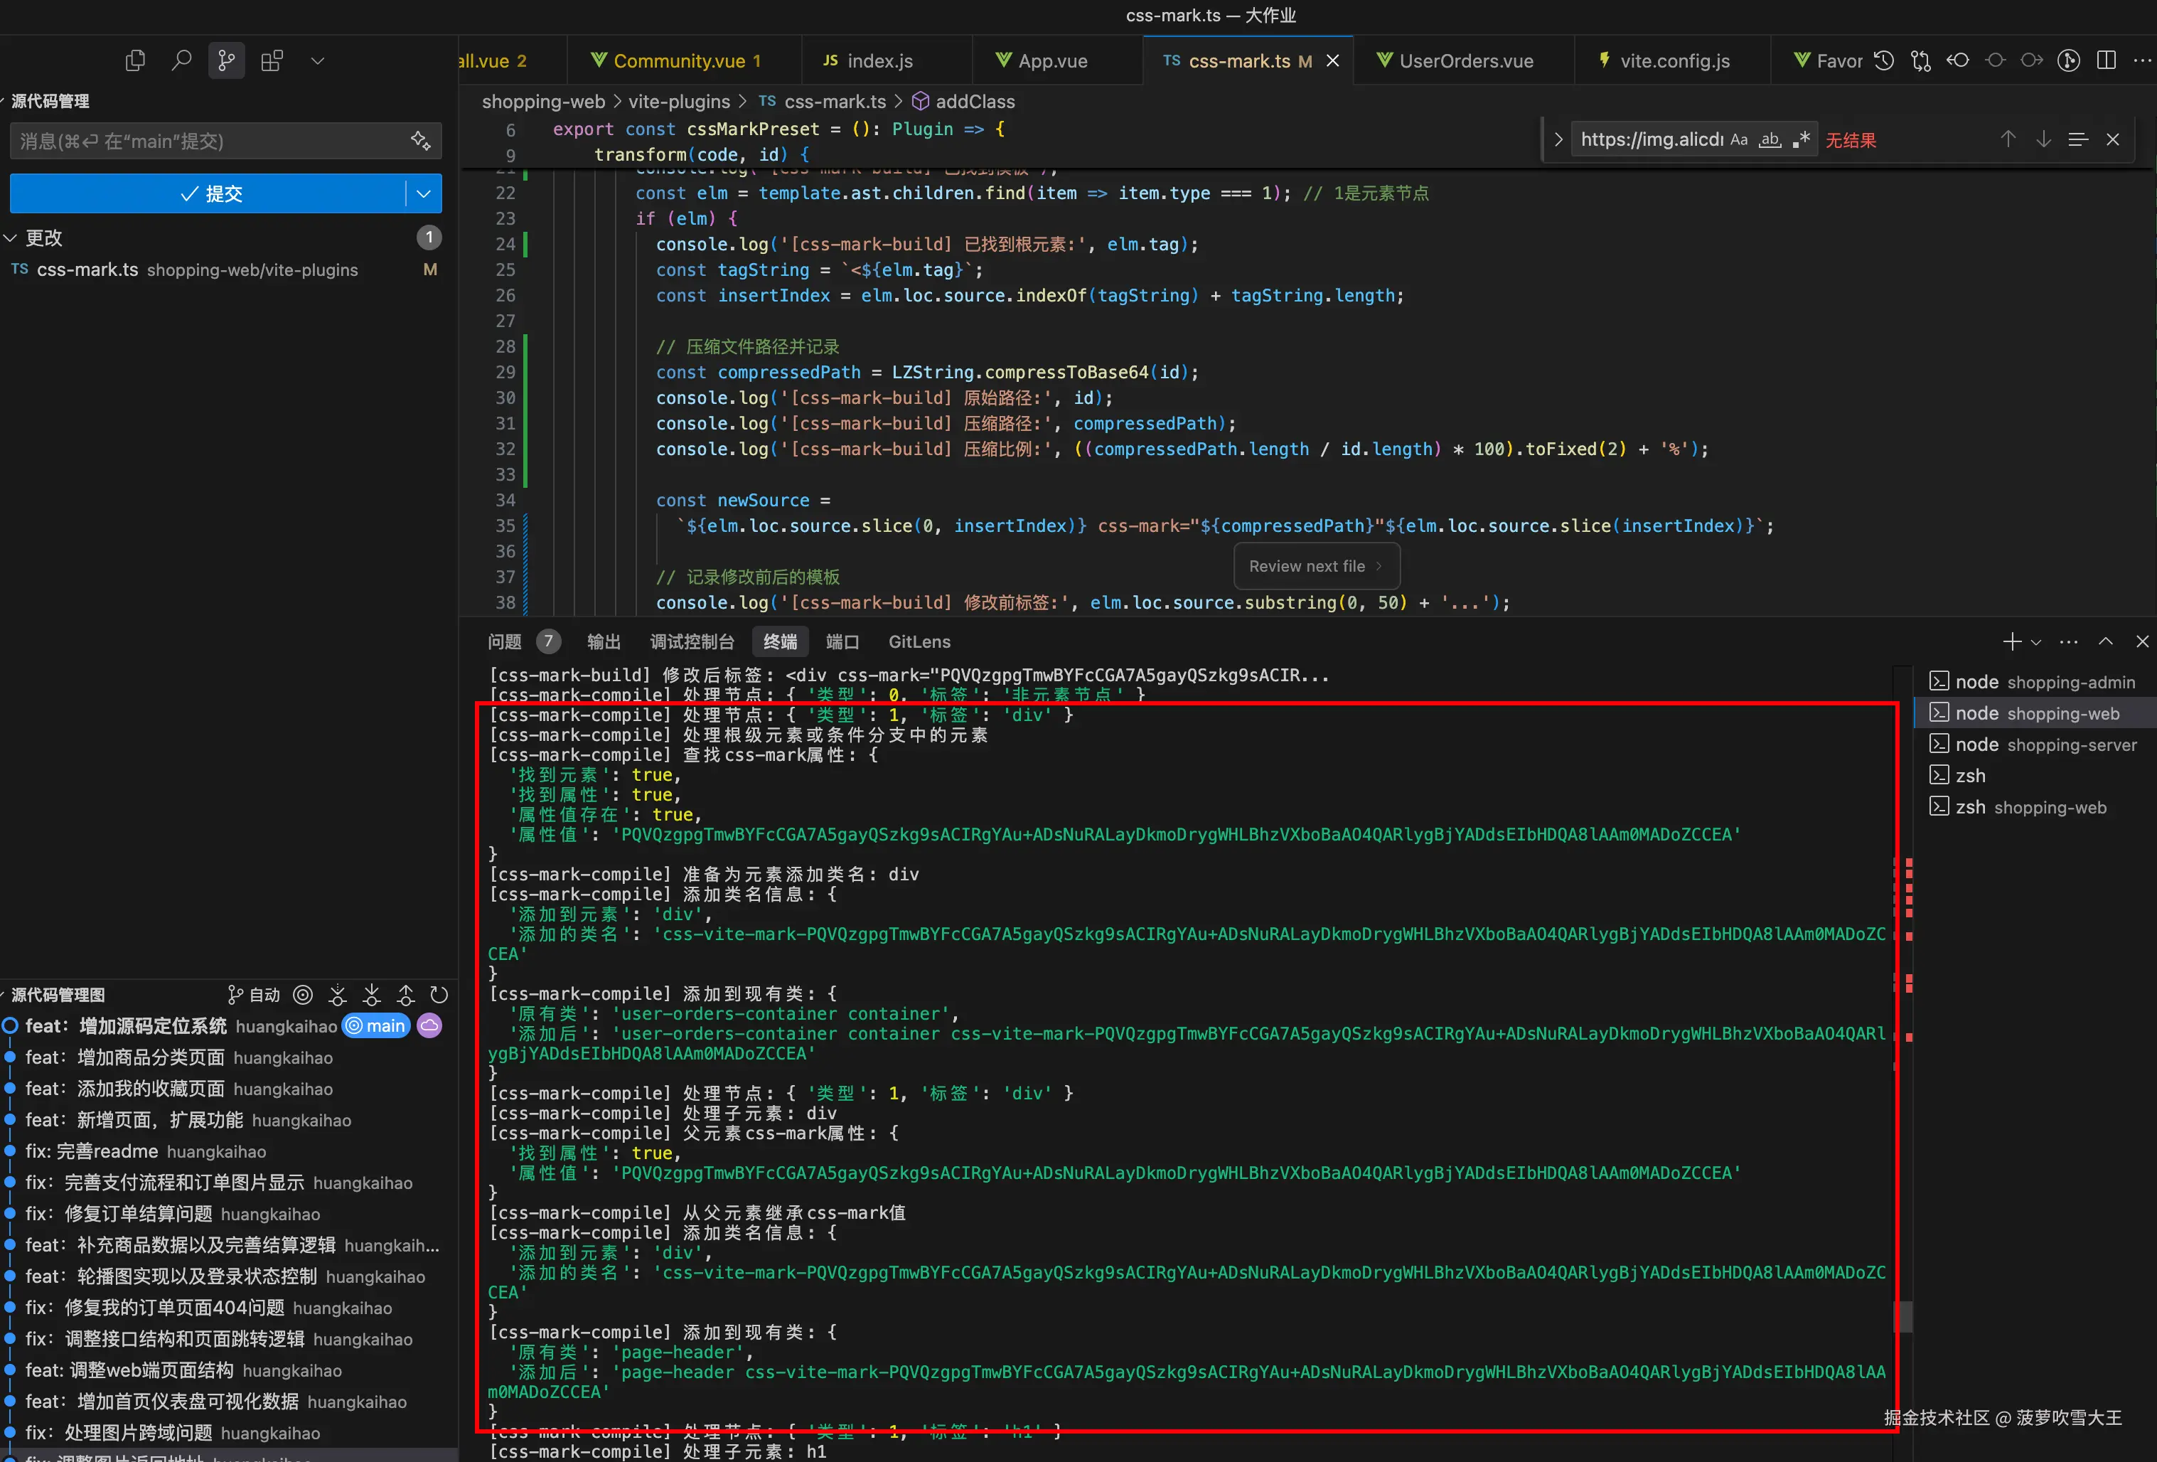Image resolution: width=2157 pixels, height=1462 pixels.
Task: Open the Explorer files icon
Action: [x=136, y=60]
